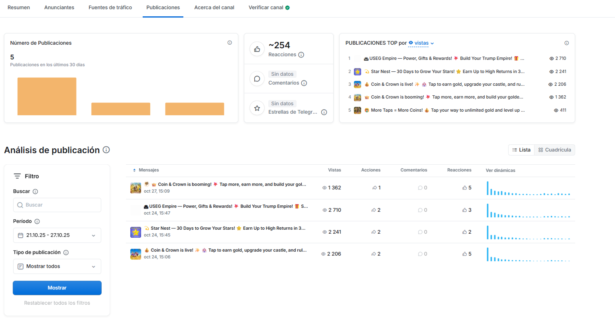Viewport: 615px width, 321px height.
Task: Click the info icon next to Período
Action: 37,221
